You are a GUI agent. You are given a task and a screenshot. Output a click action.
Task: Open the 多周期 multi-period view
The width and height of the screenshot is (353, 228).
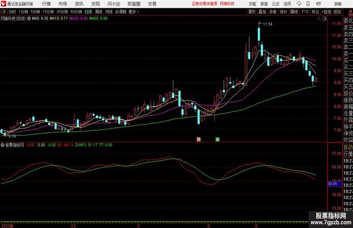click(120, 12)
